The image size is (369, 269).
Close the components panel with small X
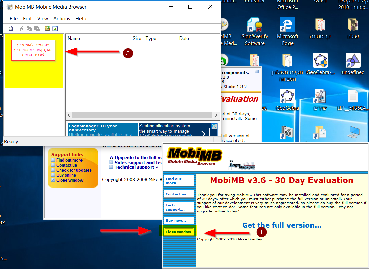point(257,72)
